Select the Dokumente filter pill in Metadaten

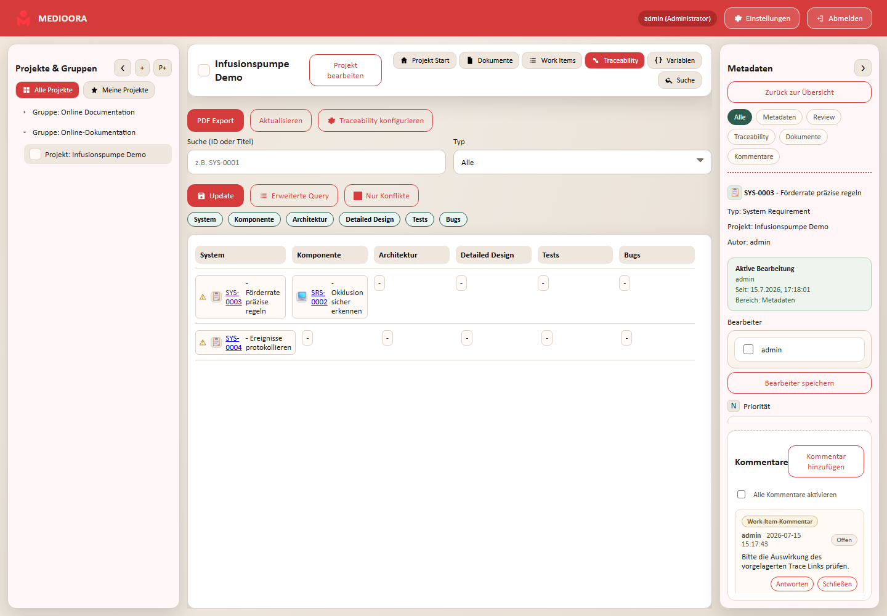(803, 137)
